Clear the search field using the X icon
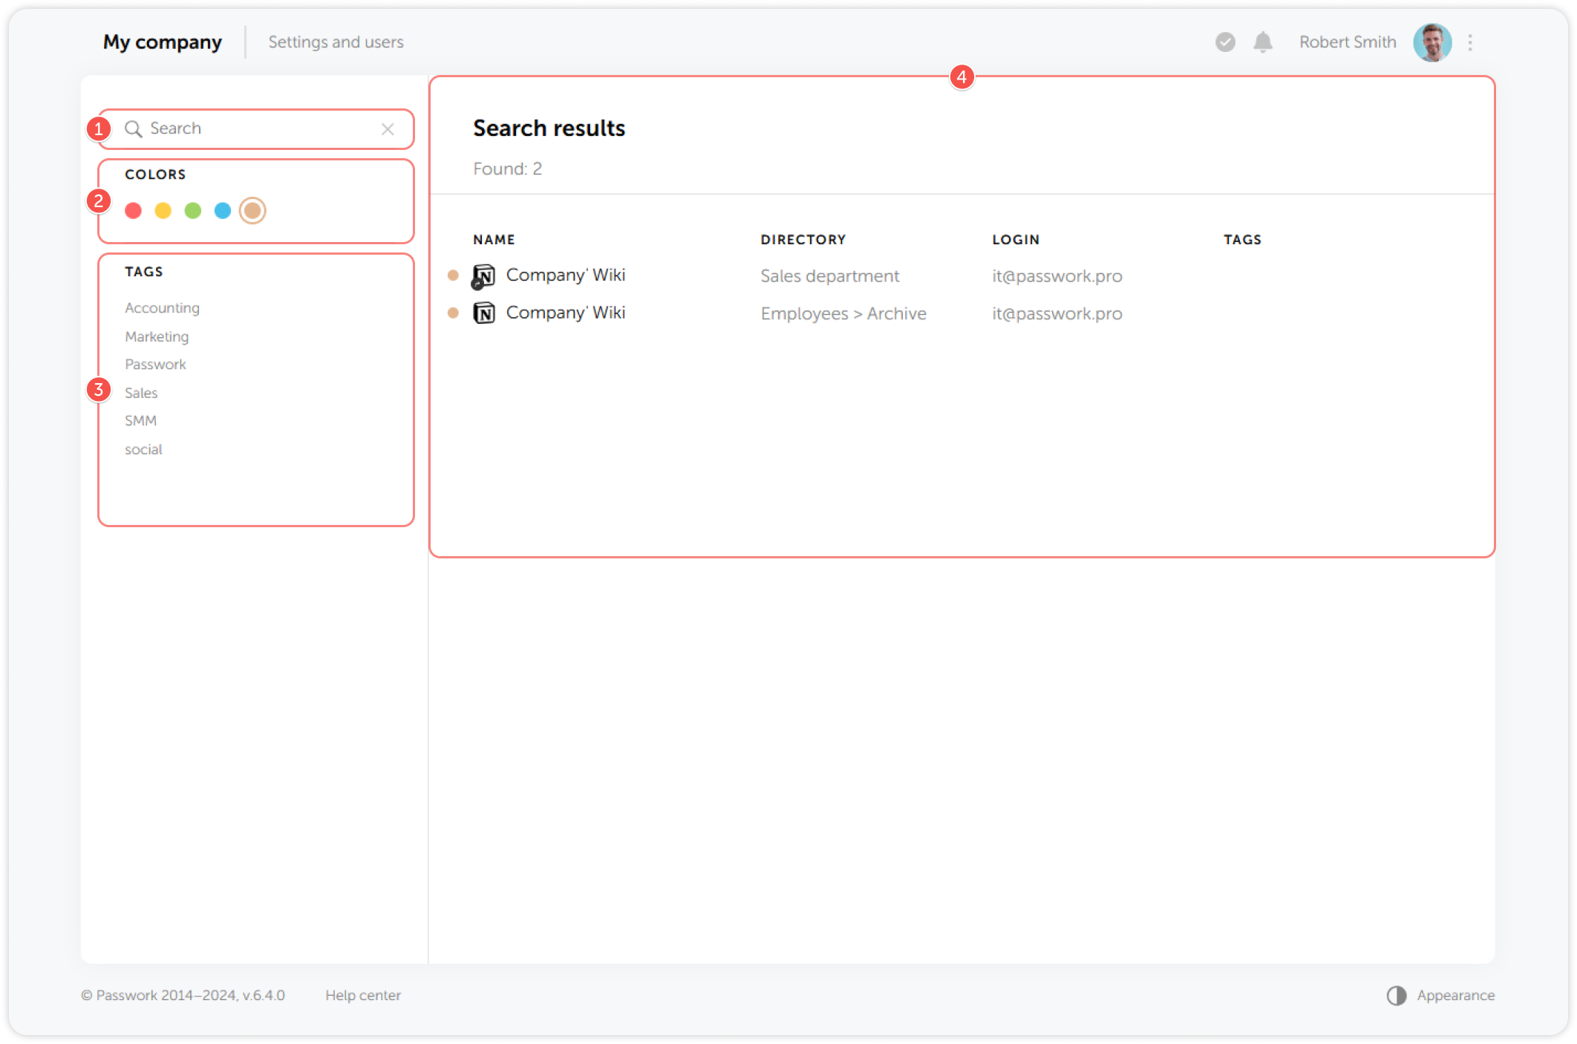This screenshot has height=1044, width=1577. [x=388, y=128]
